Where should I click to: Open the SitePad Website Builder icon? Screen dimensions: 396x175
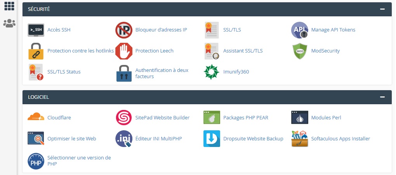point(124,117)
